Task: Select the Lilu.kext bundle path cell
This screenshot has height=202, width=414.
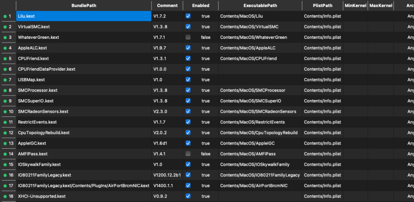Action: click(84, 16)
